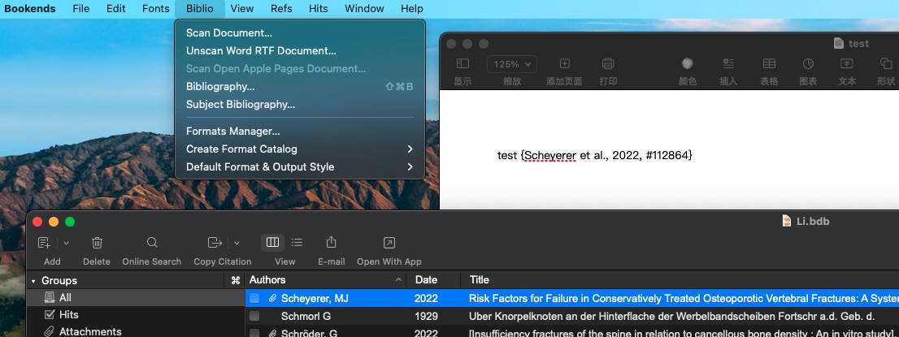Open the Hits menu

[x=318, y=9]
